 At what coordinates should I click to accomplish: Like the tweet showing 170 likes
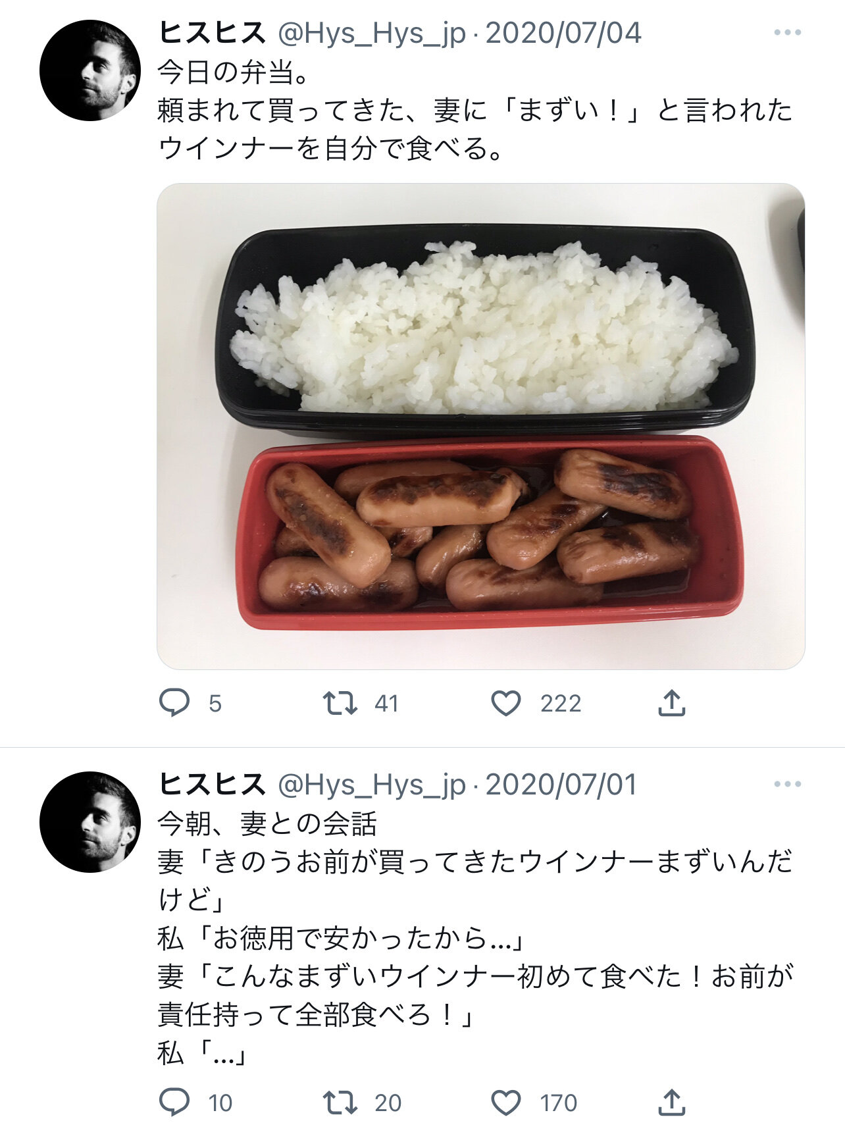tap(506, 1103)
